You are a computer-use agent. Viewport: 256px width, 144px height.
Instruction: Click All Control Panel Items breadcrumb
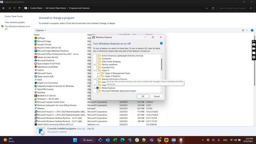[56, 8]
